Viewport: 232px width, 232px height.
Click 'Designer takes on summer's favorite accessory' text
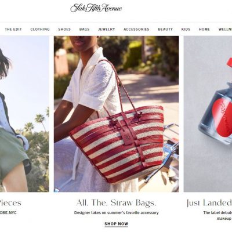pos(116,213)
